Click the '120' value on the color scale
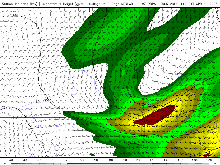The height and width of the screenshot is (165, 220). tap(138, 160)
